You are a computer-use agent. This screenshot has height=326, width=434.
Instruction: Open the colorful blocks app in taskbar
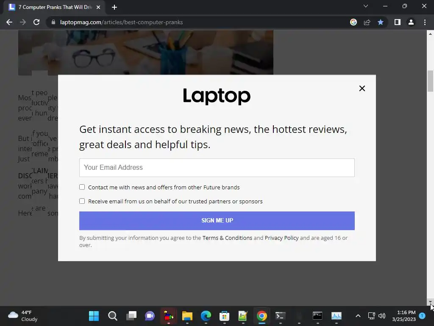coord(168,316)
